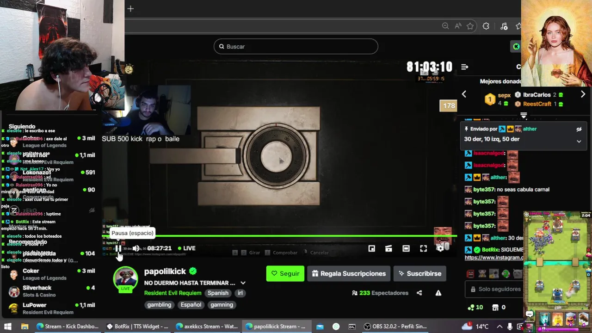Click Regala Suscripciones button
The image size is (592, 333).
349,273
